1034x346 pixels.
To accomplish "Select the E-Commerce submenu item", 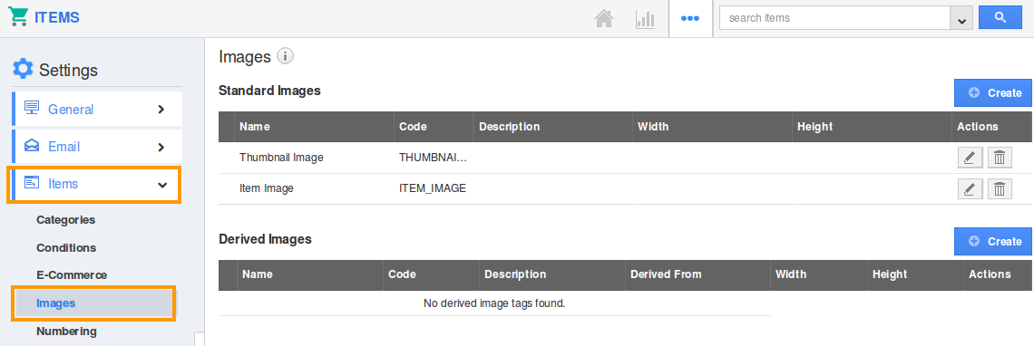I will pyautogui.click(x=72, y=274).
